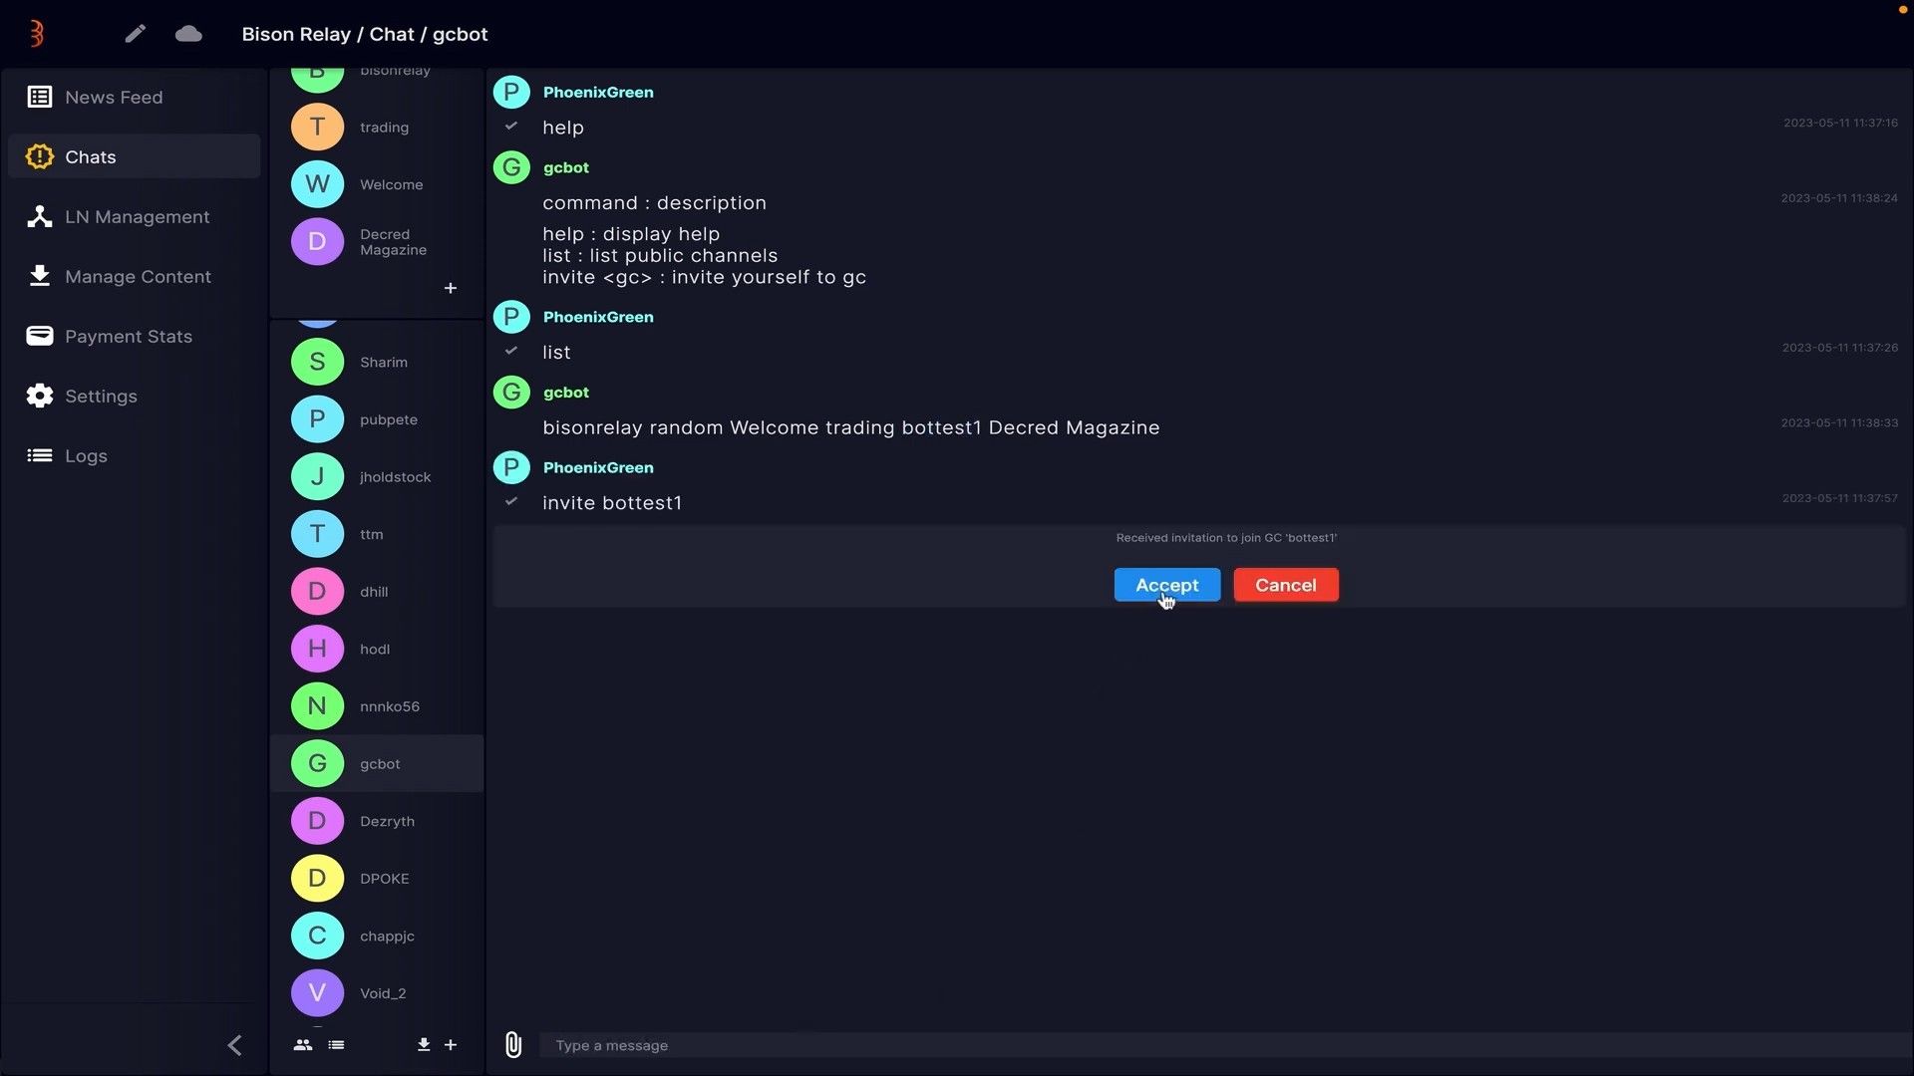This screenshot has width=1914, height=1076.
Task: Open the Settings page
Action: pyautogui.click(x=101, y=396)
